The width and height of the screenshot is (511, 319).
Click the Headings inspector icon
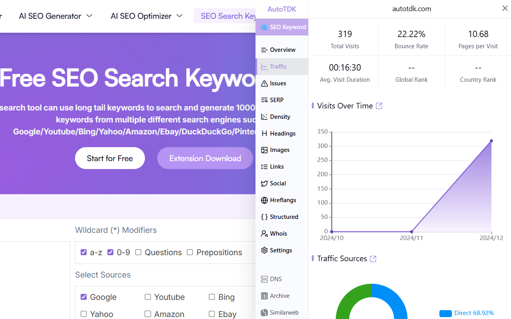(x=264, y=133)
